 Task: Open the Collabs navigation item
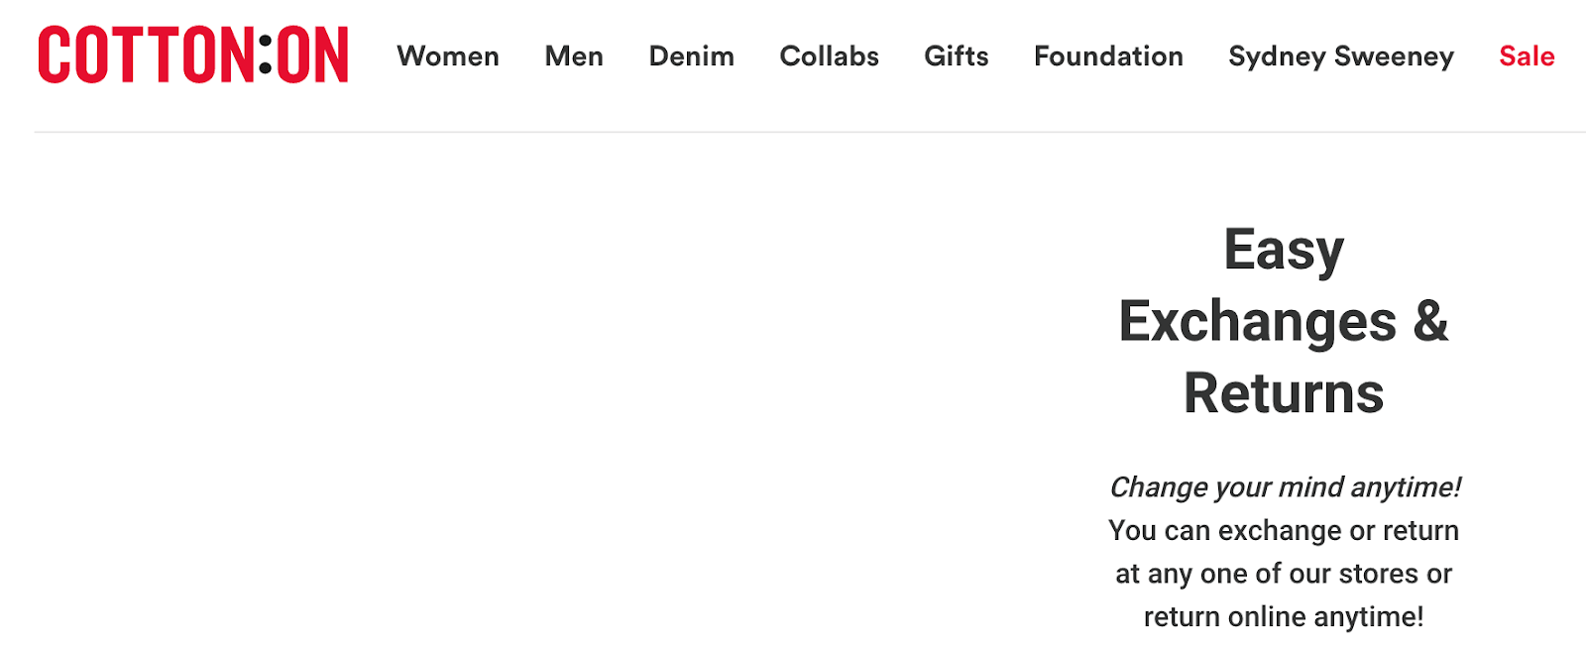pos(829,56)
